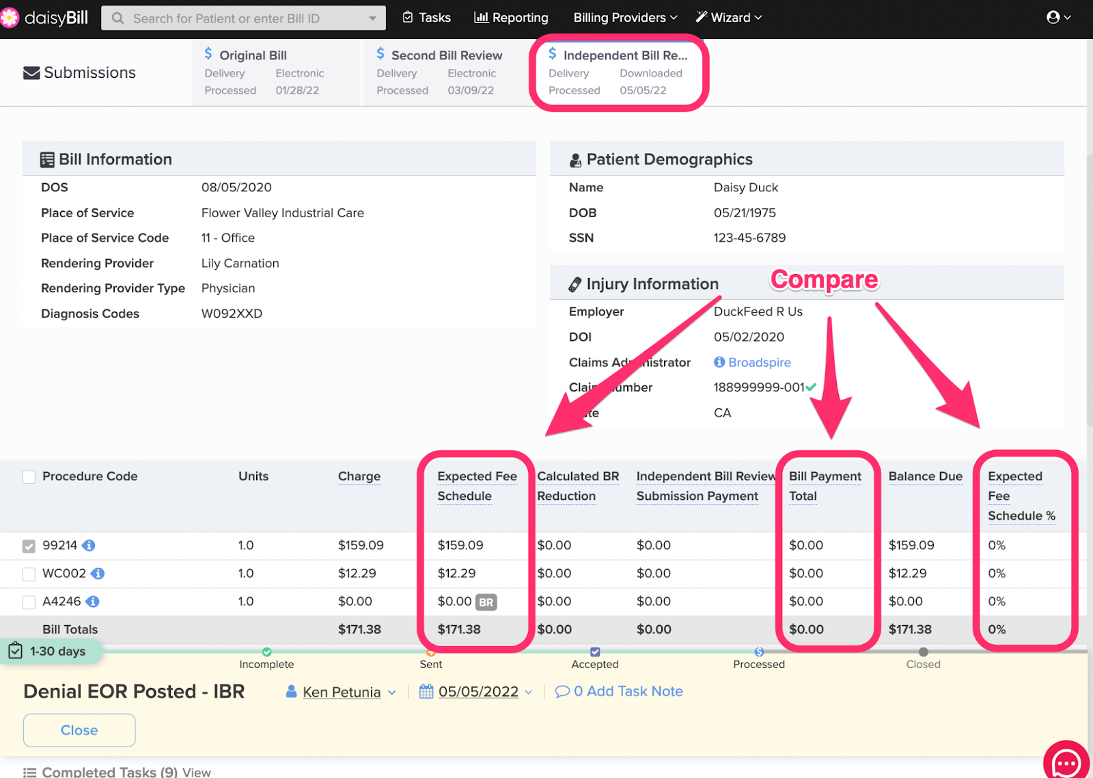Click the BR badge in A4246 row
This screenshot has height=778, width=1093.
pos(486,602)
